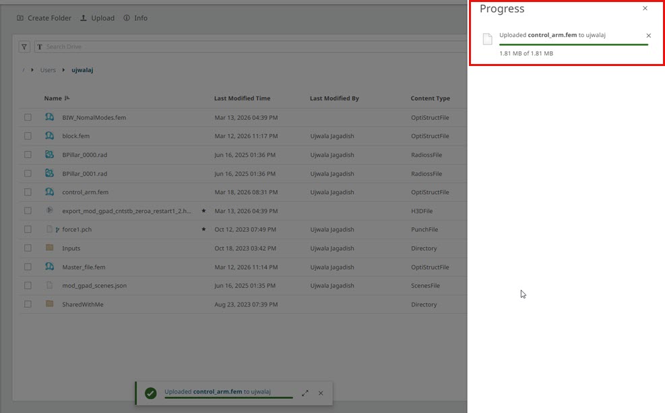Check the box for block.fem

[28, 136]
